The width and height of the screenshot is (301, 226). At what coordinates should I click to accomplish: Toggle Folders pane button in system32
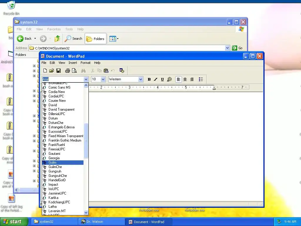(96, 39)
